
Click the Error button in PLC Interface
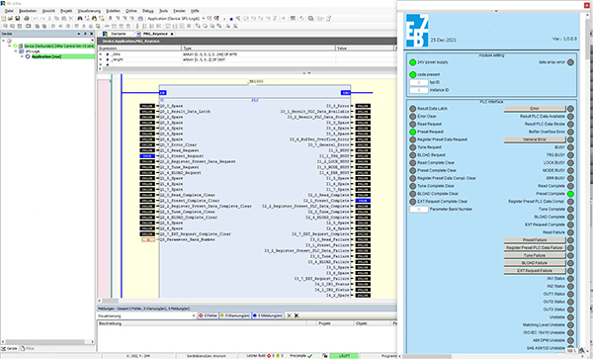[535, 109]
